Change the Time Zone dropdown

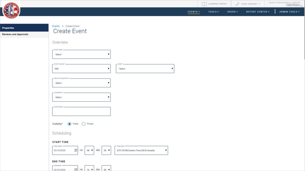(x=141, y=150)
